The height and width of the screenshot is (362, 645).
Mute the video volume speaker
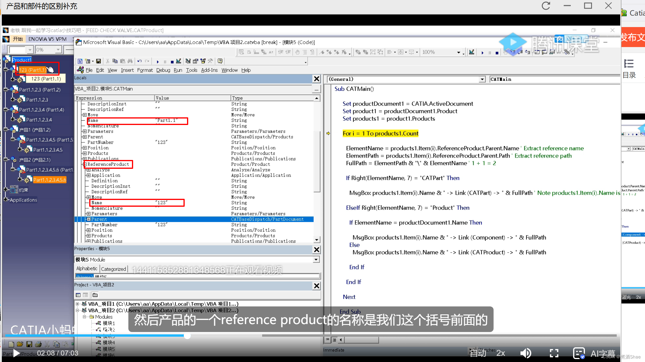point(526,353)
